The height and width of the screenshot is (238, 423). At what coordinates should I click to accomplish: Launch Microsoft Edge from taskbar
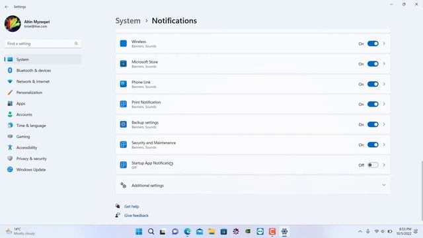point(187,231)
